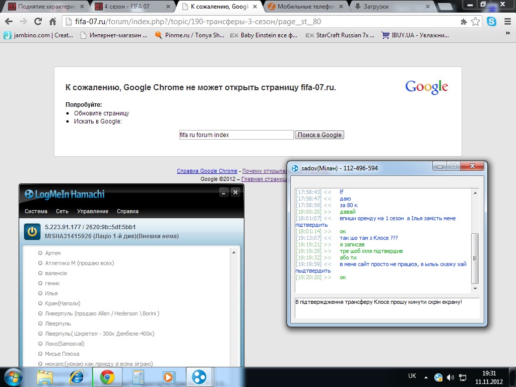The width and height of the screenshot is (516, 387).
Task: Switch to Google Chrome in the taskbar
Action: click(x=107, y=377)
